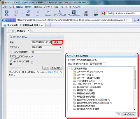Click the Back (戻る) navigation icon
The height and width of the screenshot is (119, 140).
click(6, 12)
